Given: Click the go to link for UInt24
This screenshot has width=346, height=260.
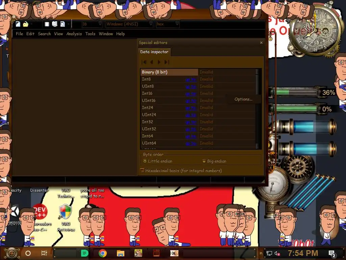Looking at the screenshot, I should coord(191,115).
